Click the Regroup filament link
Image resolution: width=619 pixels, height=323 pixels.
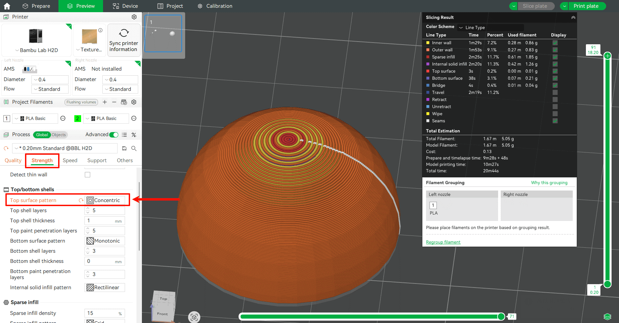click(443, 242)
